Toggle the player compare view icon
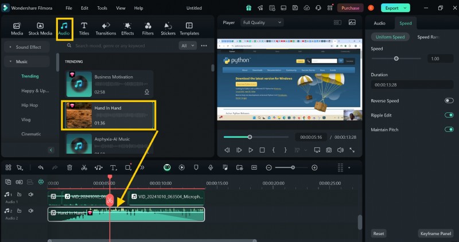The height and width of the screenshot is (242, 459). point(337,22)
